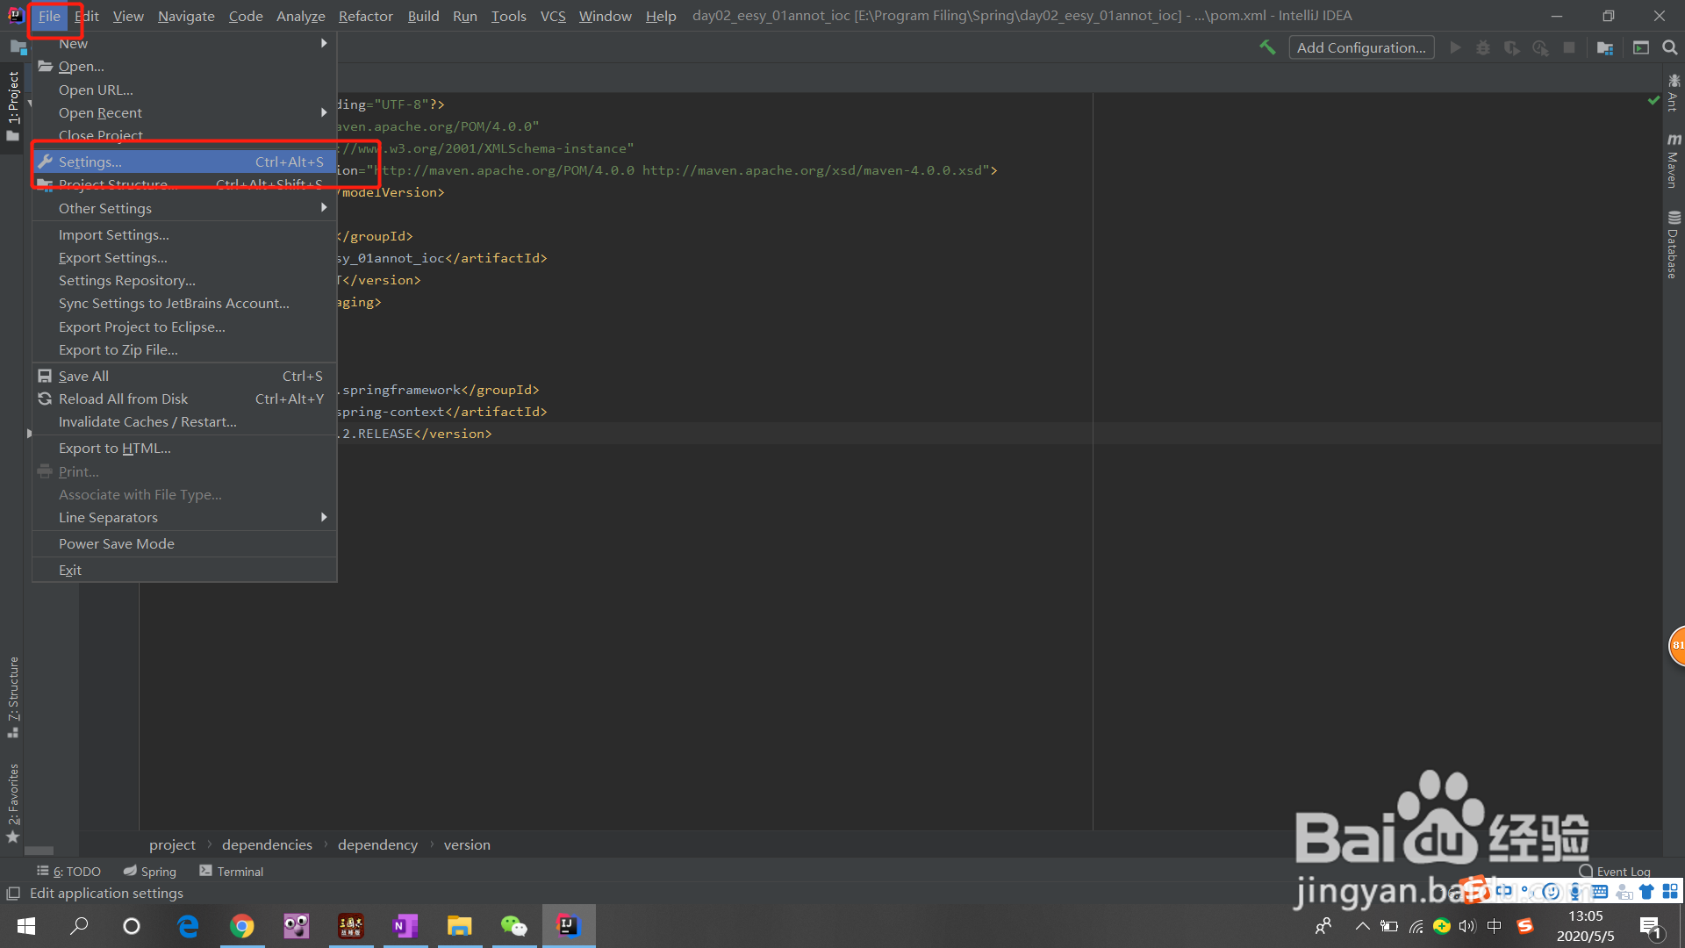The height and width of the screenshot is (948, 1685).
Task: Choose Export to Zip File...
Action: pos(184,349)
